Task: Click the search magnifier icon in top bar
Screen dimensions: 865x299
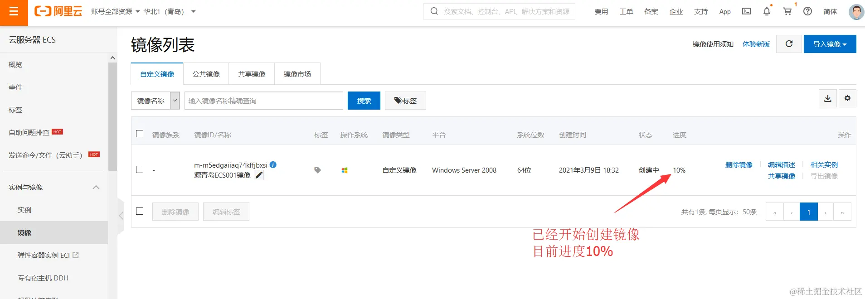Action: click(434, 11)
